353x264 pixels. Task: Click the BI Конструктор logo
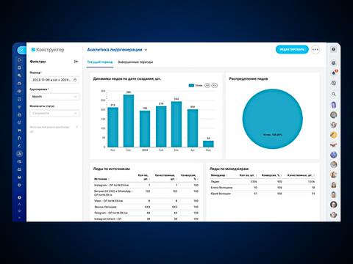[x=48, y=50]
